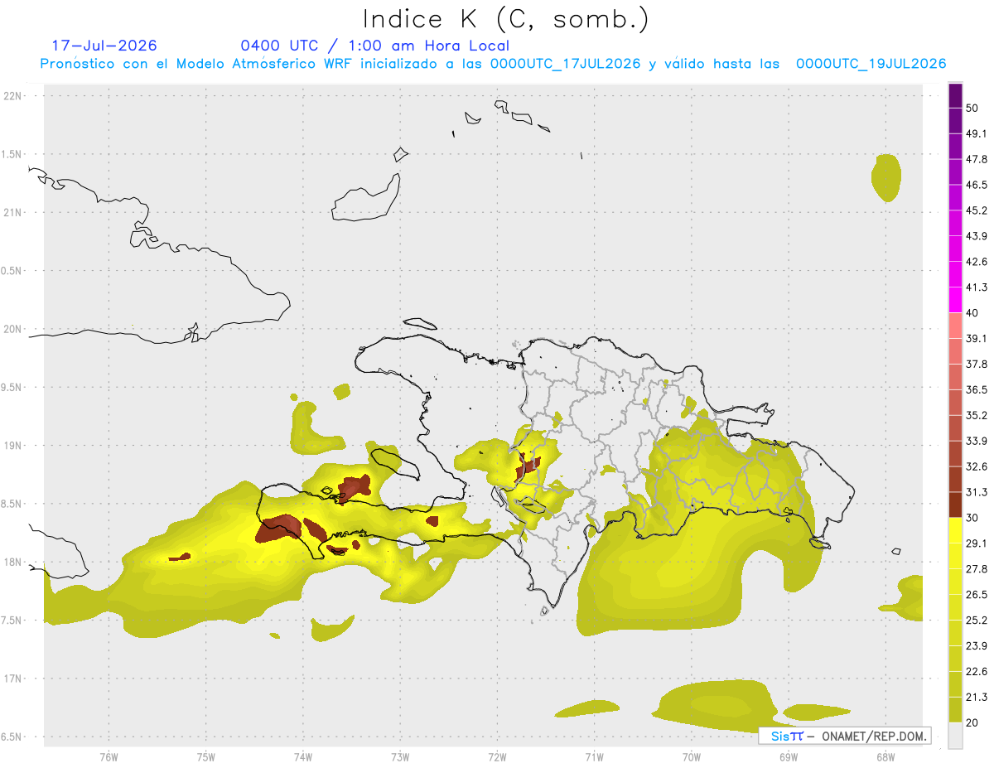Click colorbar value "32.6"

tap(976, 466)
